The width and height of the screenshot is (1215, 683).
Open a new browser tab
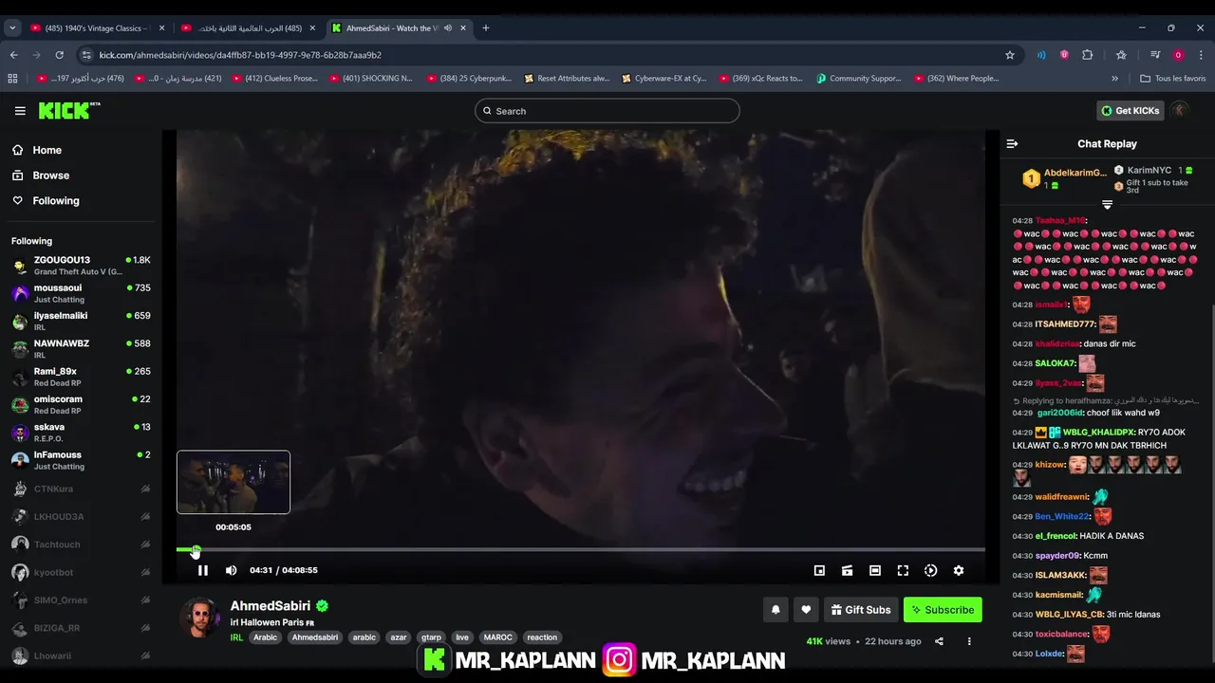(485, 28)
